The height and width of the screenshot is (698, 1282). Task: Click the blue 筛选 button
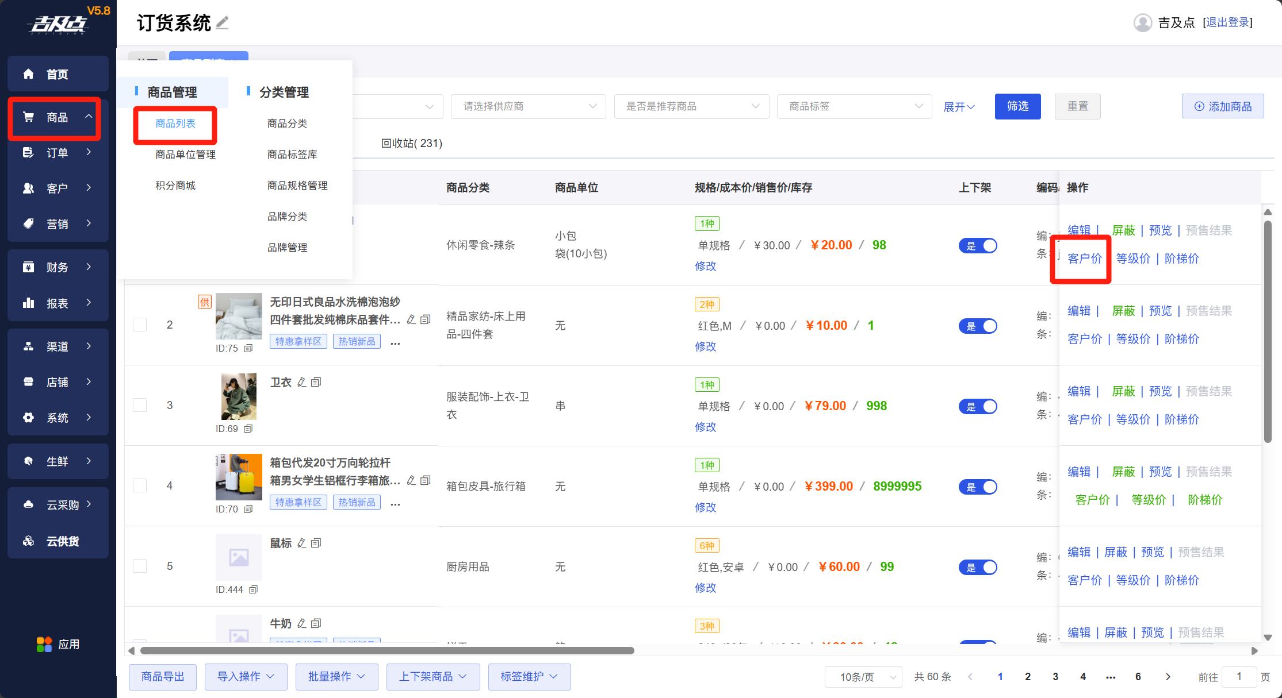[1017, 106]
